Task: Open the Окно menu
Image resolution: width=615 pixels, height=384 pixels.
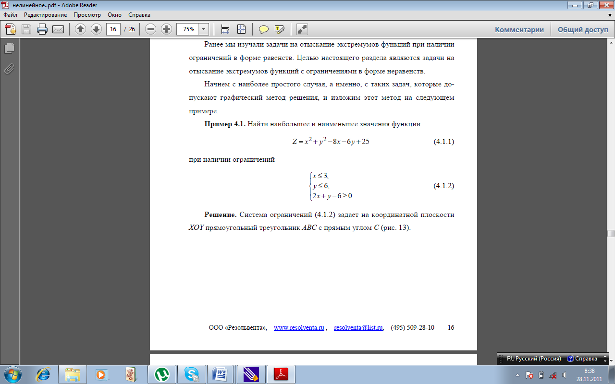Action: (x=114, y=15)
